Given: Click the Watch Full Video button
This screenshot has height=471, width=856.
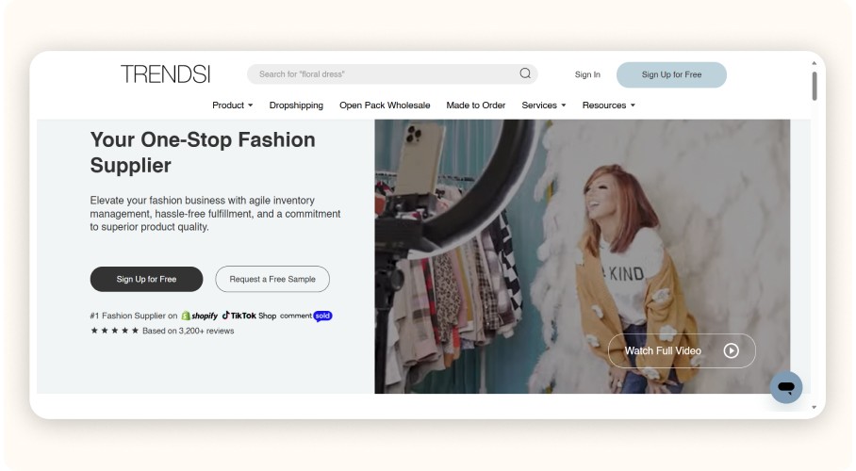Looking at the screenshot, I should click(682, 350).
